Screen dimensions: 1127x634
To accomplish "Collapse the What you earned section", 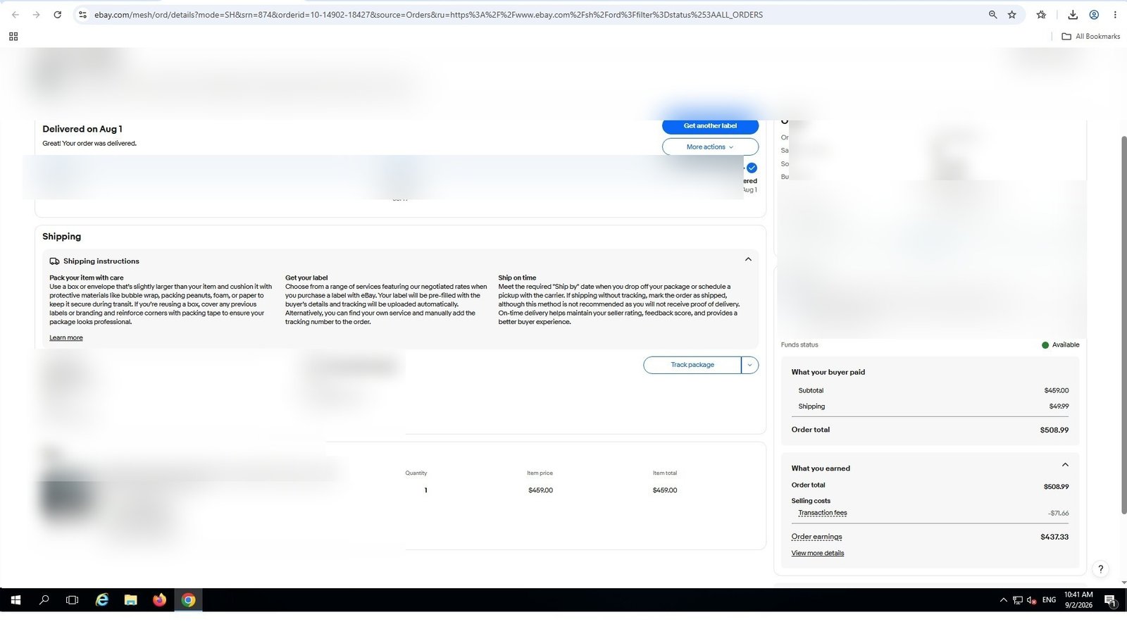I will pyautogui.click(x=1065, y=465).
